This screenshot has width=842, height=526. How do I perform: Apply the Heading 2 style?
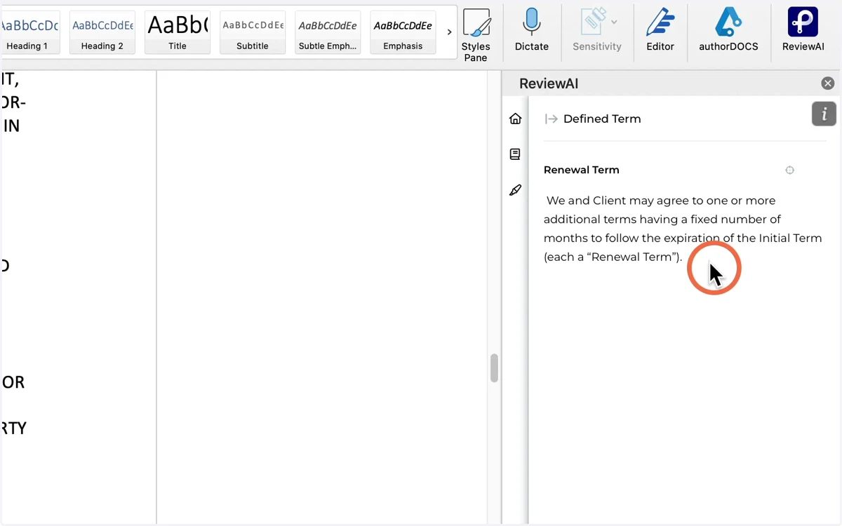(102, 32)
